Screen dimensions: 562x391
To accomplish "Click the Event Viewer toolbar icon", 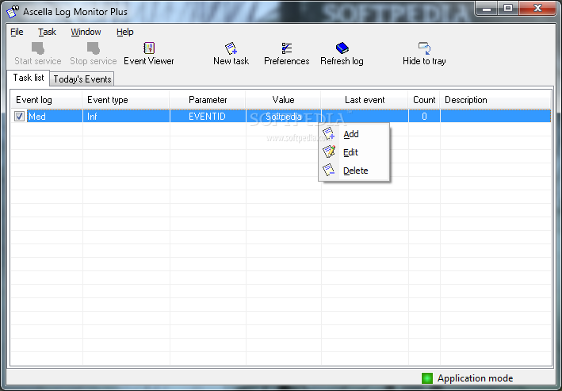I will 149,48.
